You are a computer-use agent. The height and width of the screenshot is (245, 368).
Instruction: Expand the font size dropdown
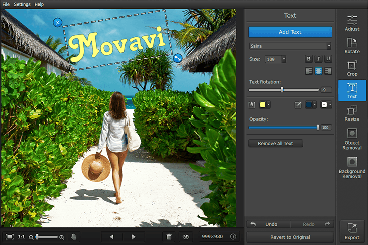click(x=284, y=59)
